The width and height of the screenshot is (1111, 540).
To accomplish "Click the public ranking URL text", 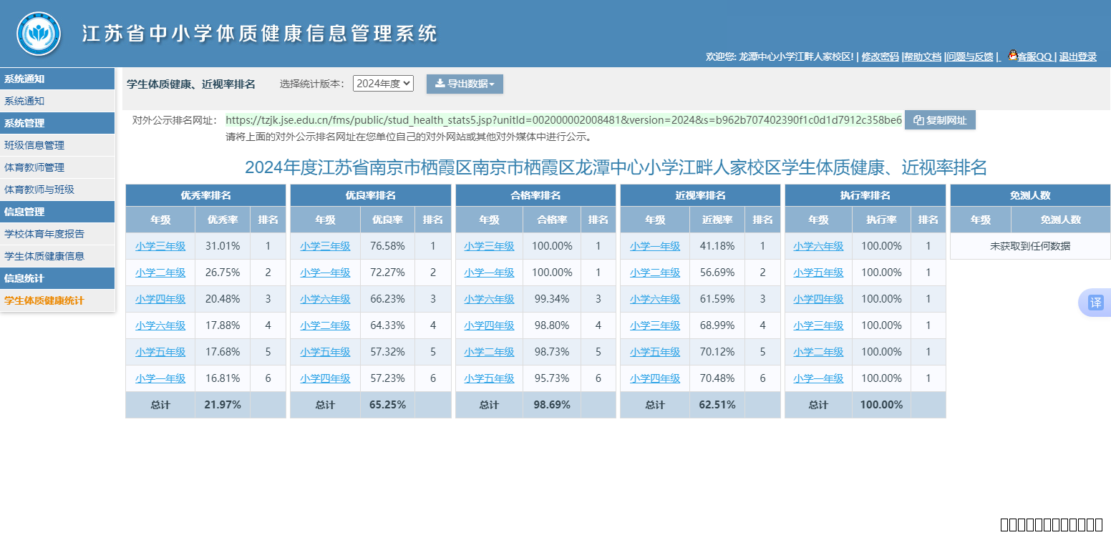I will tap(563, 120).
